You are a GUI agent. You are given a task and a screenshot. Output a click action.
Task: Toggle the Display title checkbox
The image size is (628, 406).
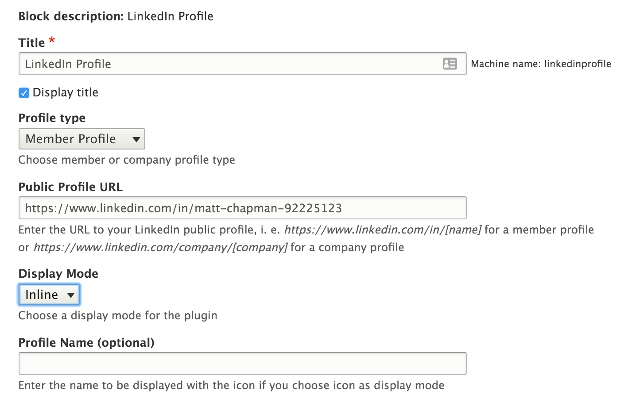23,93
